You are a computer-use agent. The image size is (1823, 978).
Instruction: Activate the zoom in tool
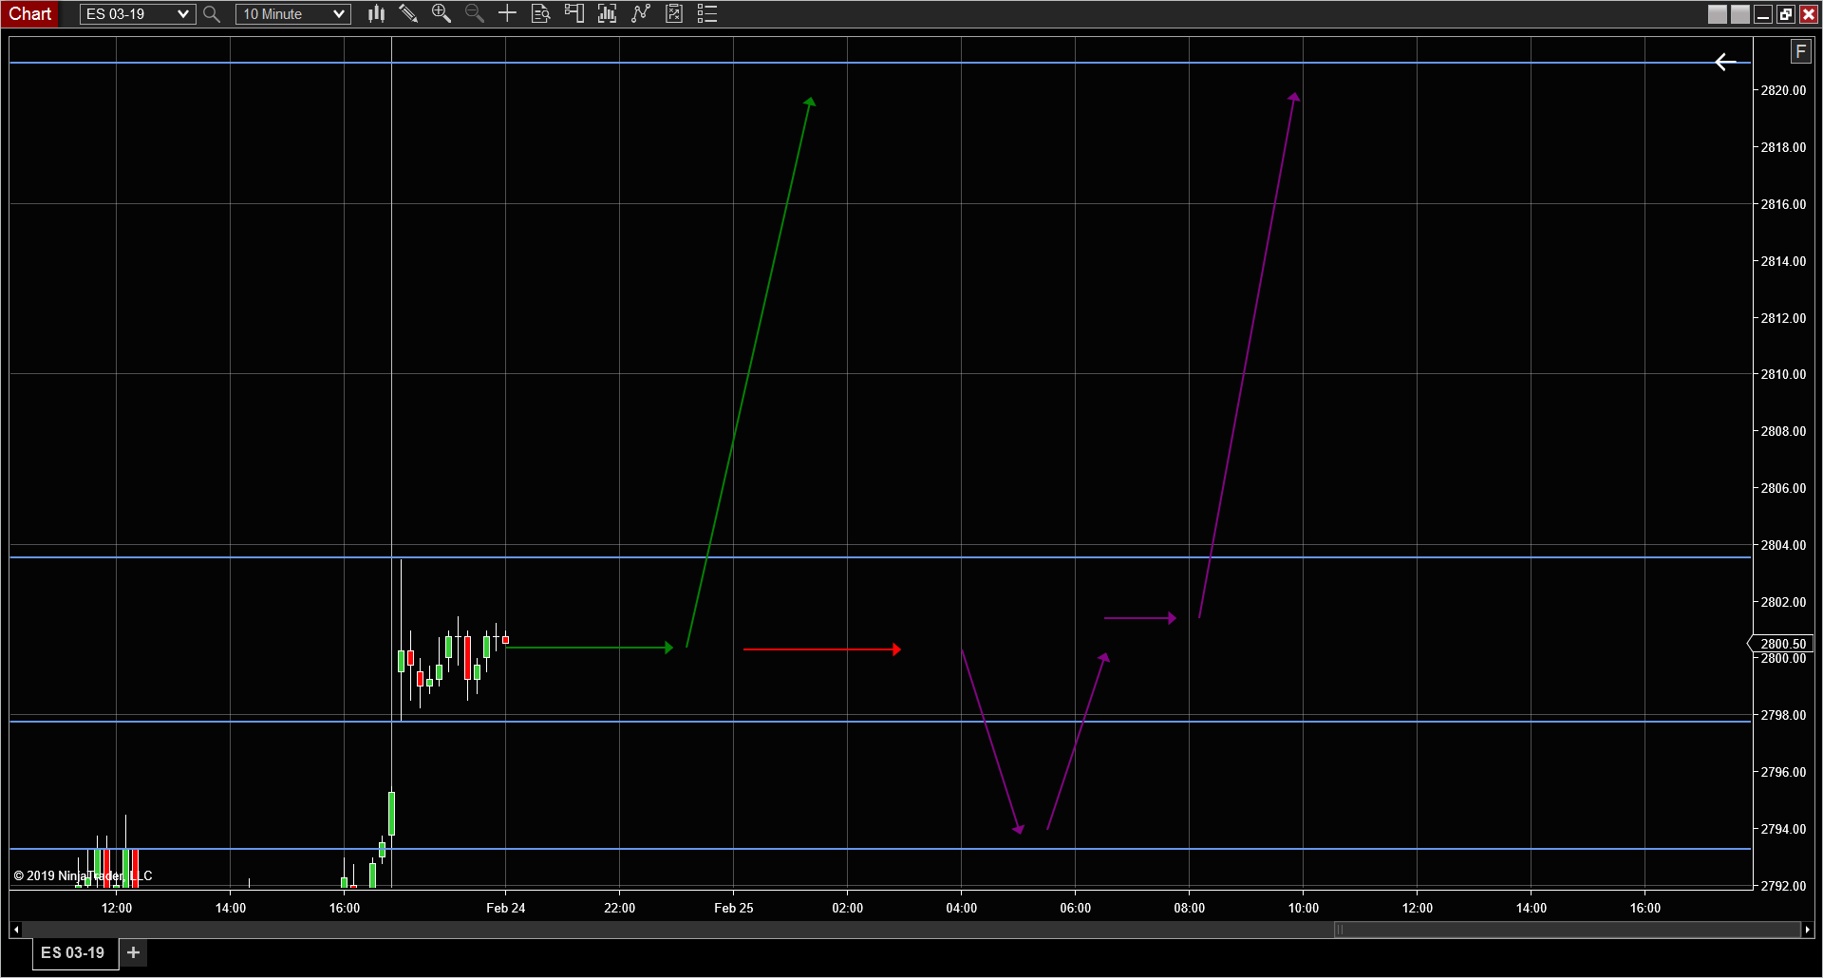[442, 13]
